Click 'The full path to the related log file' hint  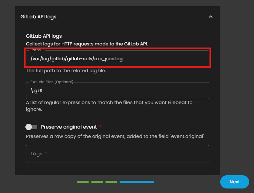coord(66,71)
